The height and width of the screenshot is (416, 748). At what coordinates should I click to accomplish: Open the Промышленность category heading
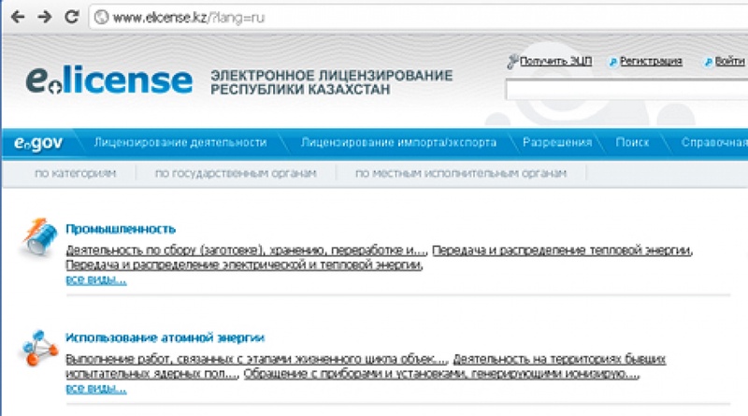pos(121,229)
